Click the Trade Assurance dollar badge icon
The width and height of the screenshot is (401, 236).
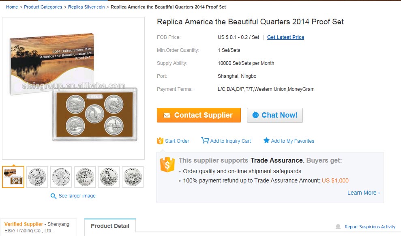click(167, 164)
